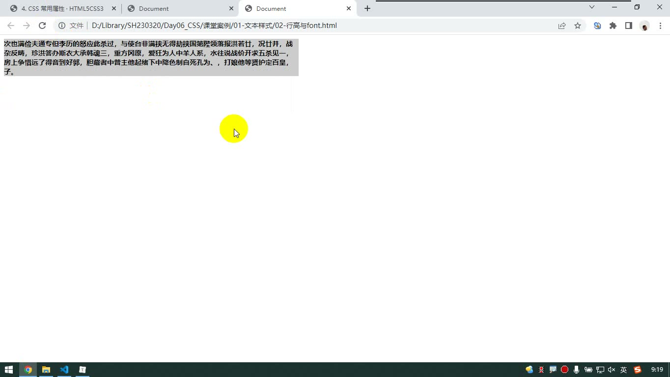
Task: View site information for the local file
Action: pyautogui.click(x=62, y=26)
